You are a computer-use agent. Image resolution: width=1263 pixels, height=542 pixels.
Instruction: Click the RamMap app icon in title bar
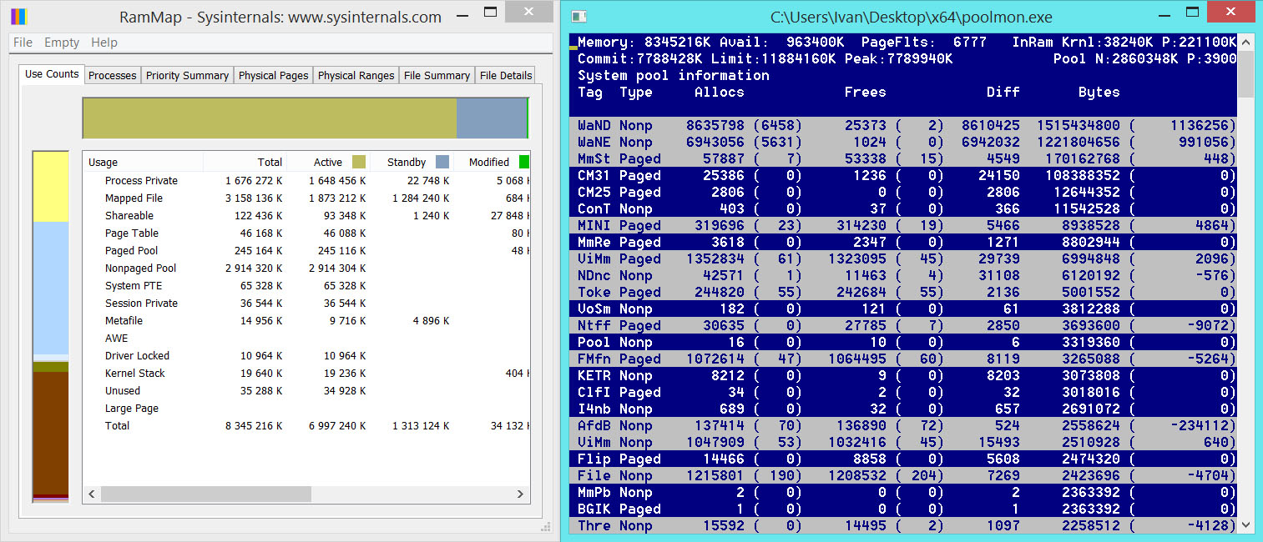point(18,16)
